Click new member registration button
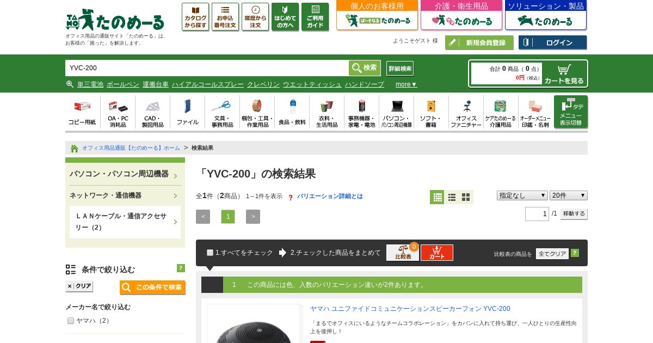Image resolution: width=653 pixels, height=343 pixels. click(479, 42)
